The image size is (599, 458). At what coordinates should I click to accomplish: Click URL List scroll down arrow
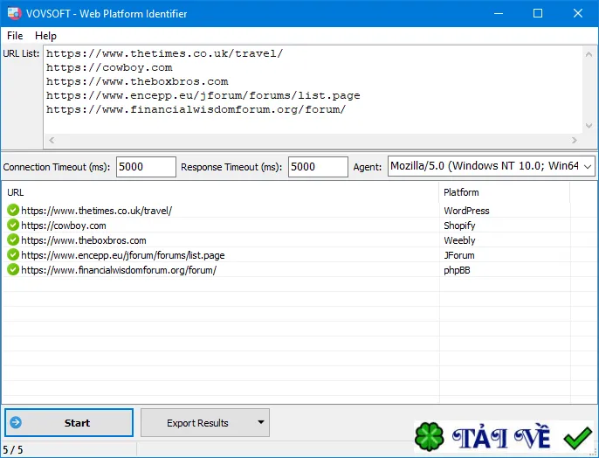pyautogui.click(x=589, y=126)
